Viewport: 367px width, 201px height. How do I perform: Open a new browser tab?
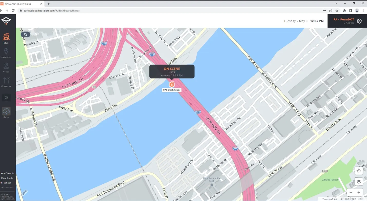click(49, 4)
